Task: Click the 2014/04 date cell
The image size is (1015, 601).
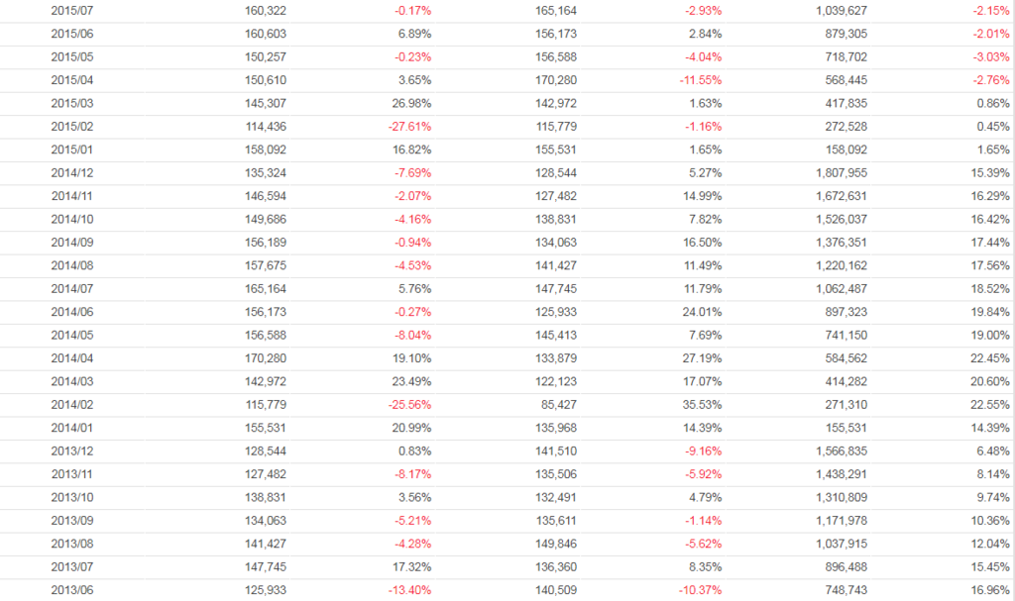Action: tap(71, 358)
